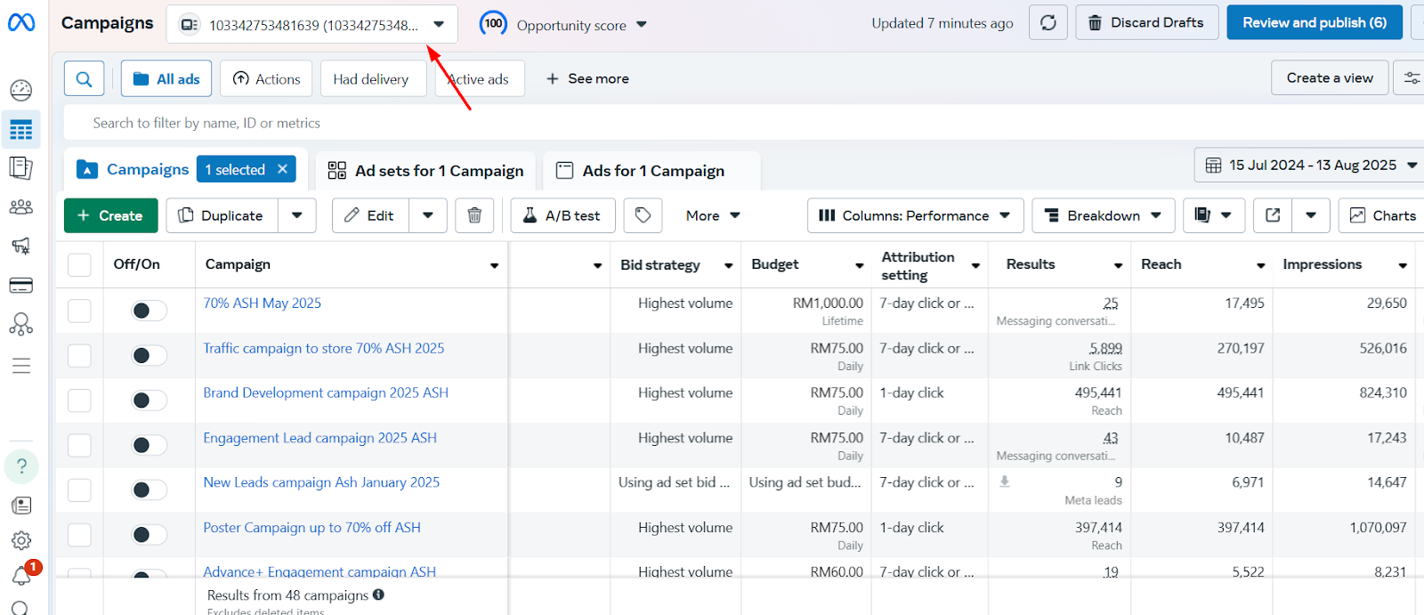Click the refresh data icon

point(1048,23)
